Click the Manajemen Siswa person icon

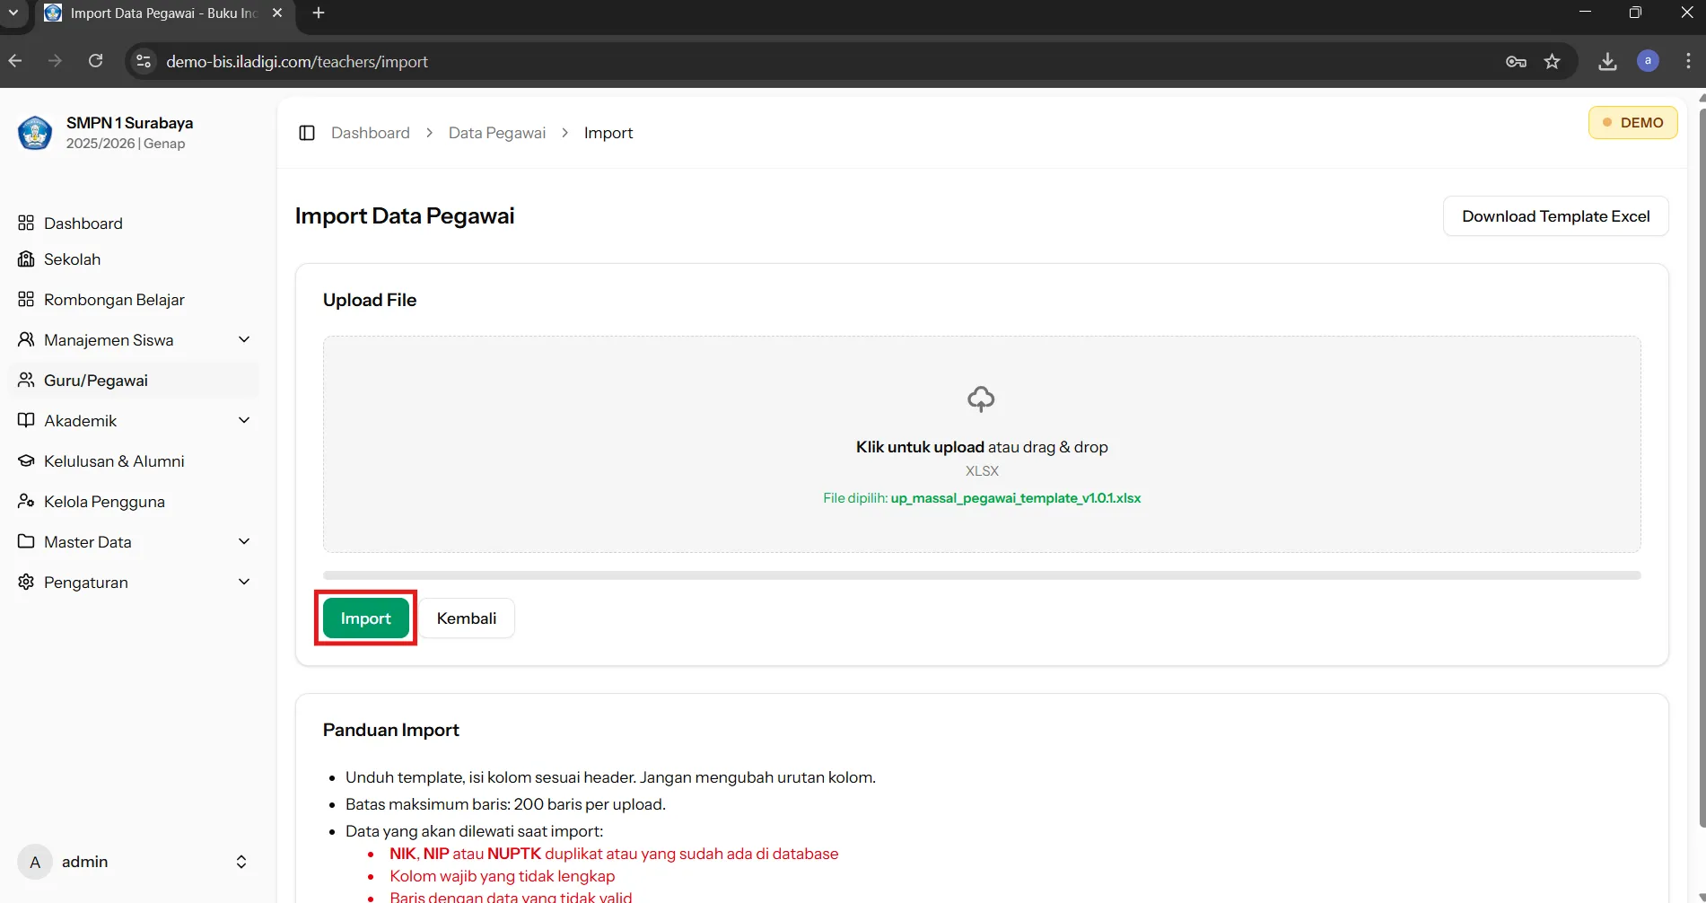pos(26,339)
